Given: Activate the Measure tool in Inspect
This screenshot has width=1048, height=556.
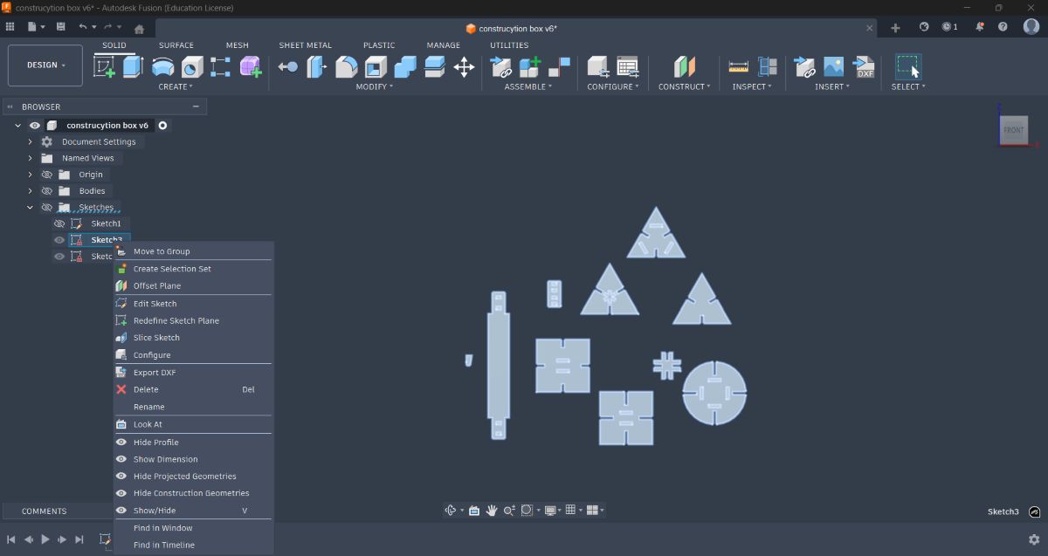Looking at the screenshot, I should click(738, 66).
